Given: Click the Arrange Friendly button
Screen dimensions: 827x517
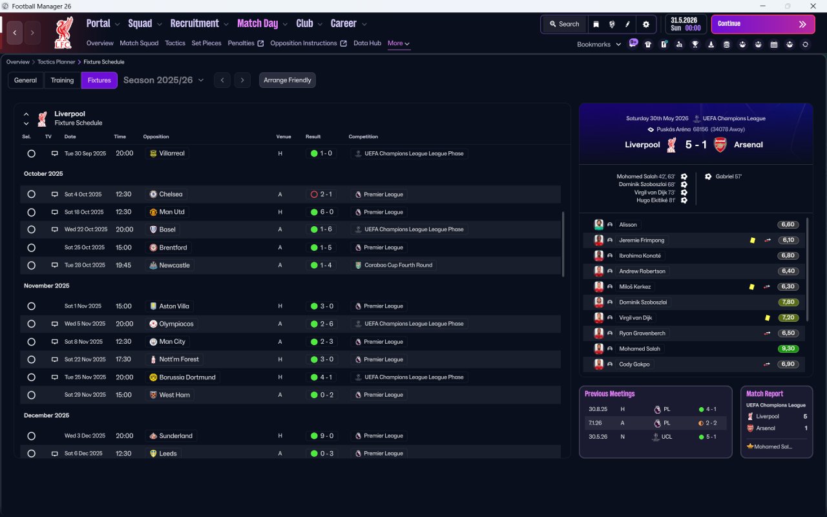Looking at the screenshot, I should [x=288, y=80].
